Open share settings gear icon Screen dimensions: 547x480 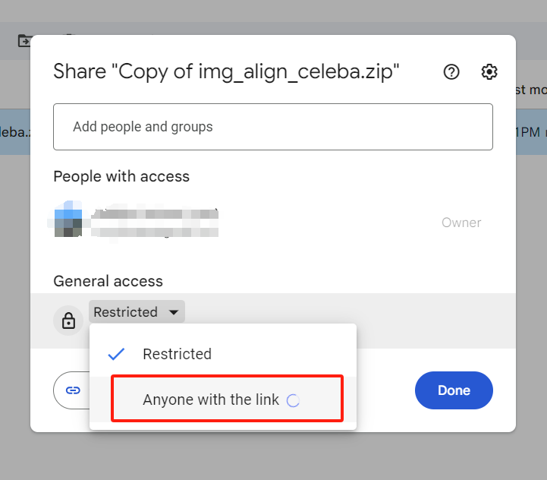(x=489, y=72)
